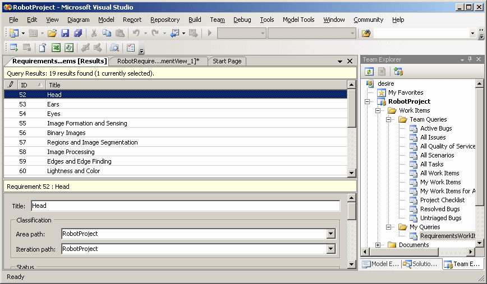The image size is (487, 284).
Task: Open the Iteration path dropdown
Action: [330, 249]
